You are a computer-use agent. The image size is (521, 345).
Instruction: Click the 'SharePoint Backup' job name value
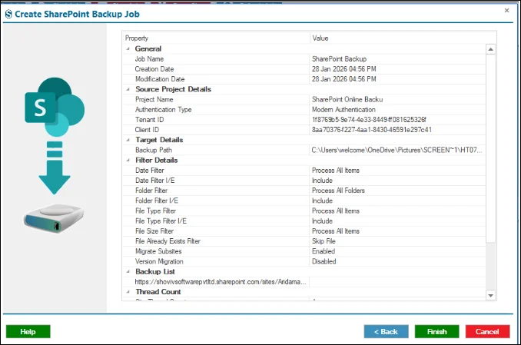[339, 59]
